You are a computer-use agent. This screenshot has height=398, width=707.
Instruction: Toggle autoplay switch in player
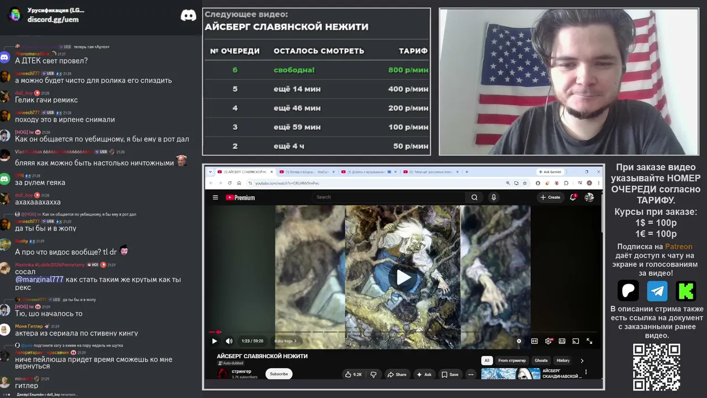pyautogui.click(x=519, y=341)
